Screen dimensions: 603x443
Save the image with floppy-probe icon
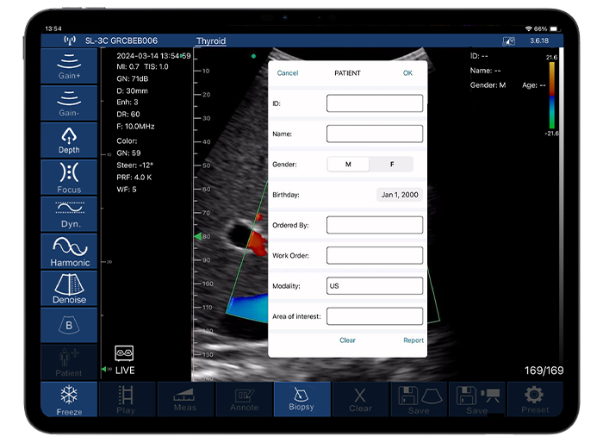(419, 399)
